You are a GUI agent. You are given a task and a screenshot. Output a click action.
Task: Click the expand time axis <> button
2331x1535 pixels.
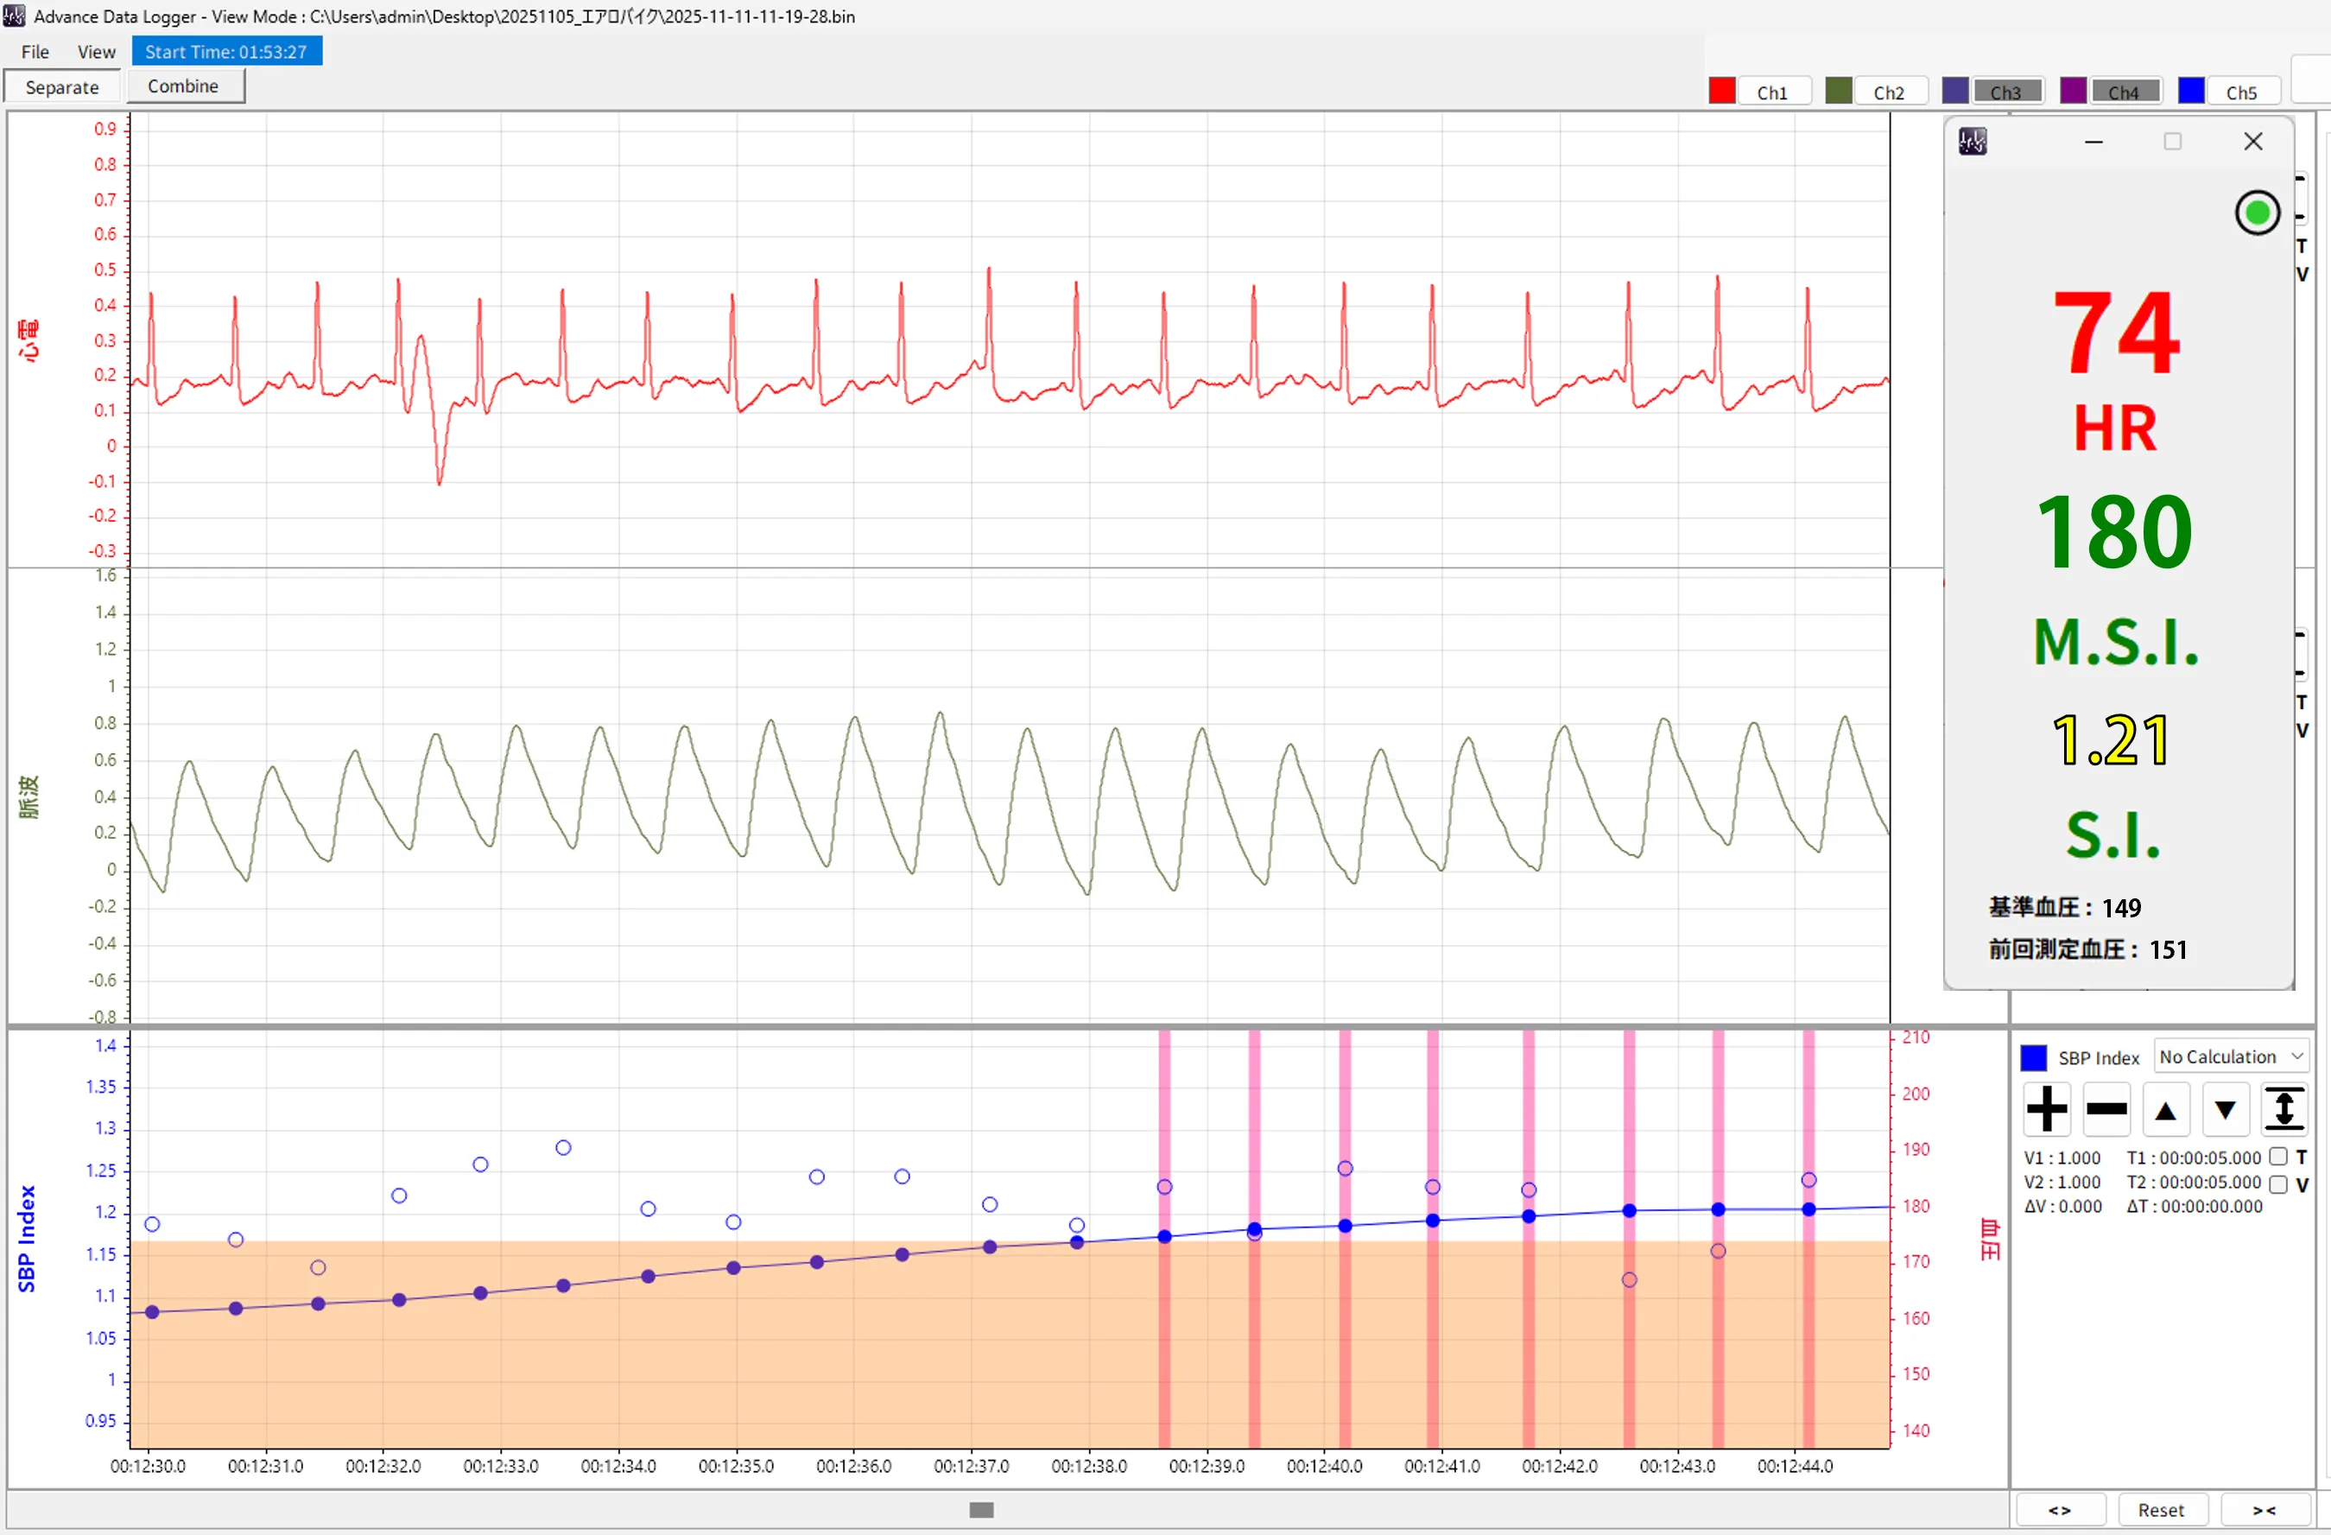[x=2059, y=1510]
